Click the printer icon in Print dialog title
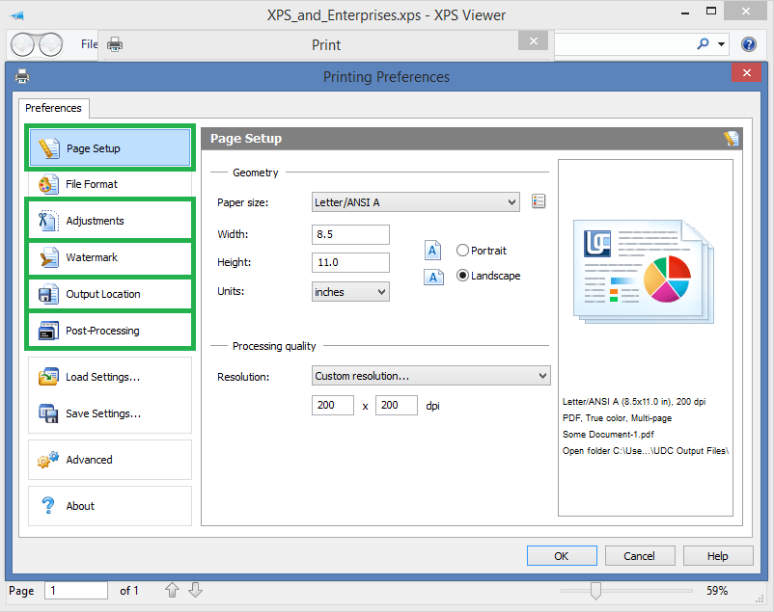The image size is (774, 612). [x=115, y=44]
